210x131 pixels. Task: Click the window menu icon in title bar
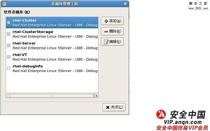4,4
